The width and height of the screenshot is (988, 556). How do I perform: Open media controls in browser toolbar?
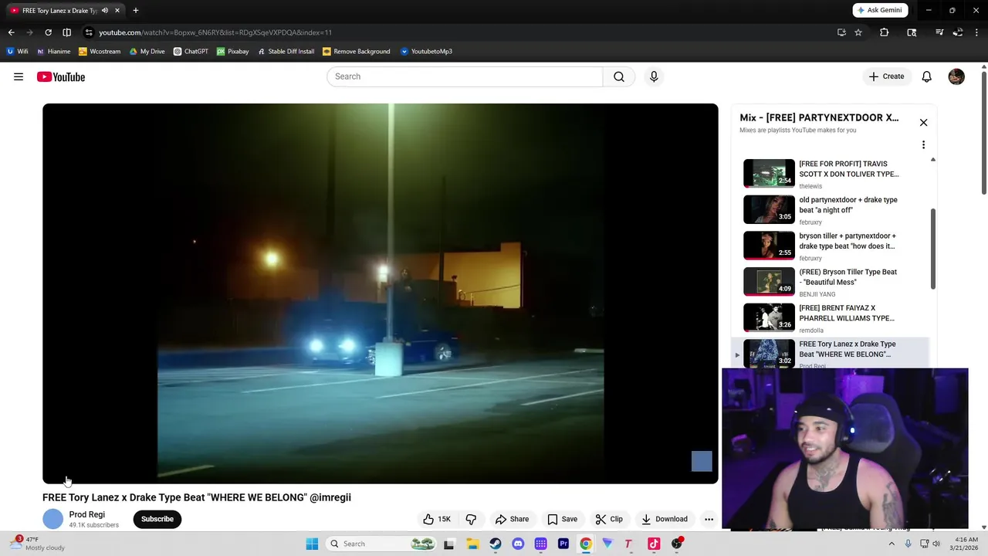click(939, 32)
